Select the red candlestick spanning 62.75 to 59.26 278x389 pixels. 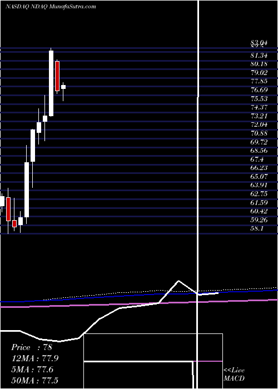tap(8, 209)
